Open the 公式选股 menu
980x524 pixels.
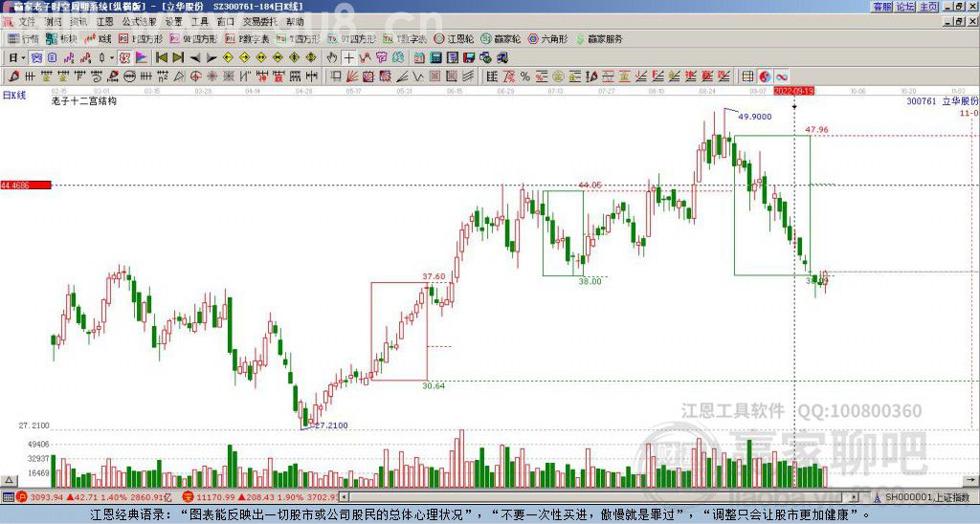coord(139,21)
